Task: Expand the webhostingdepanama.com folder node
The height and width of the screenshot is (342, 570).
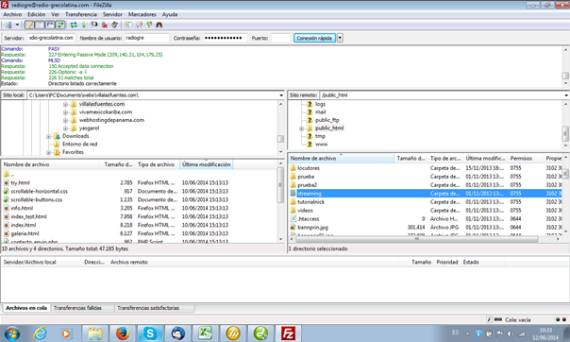Action: pos(65,120)
